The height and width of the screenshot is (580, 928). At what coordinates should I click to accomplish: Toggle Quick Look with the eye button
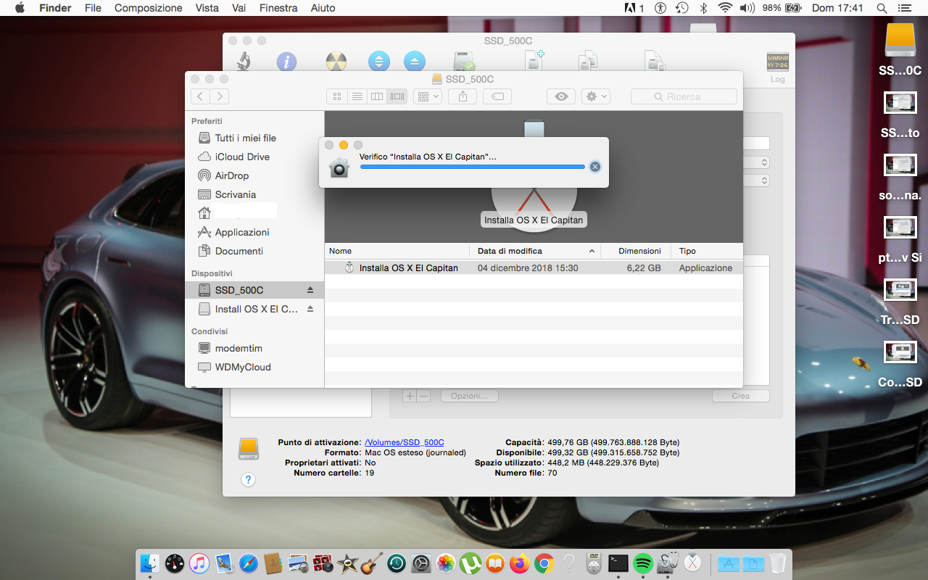pyautogui.click(x=561, y=96)
